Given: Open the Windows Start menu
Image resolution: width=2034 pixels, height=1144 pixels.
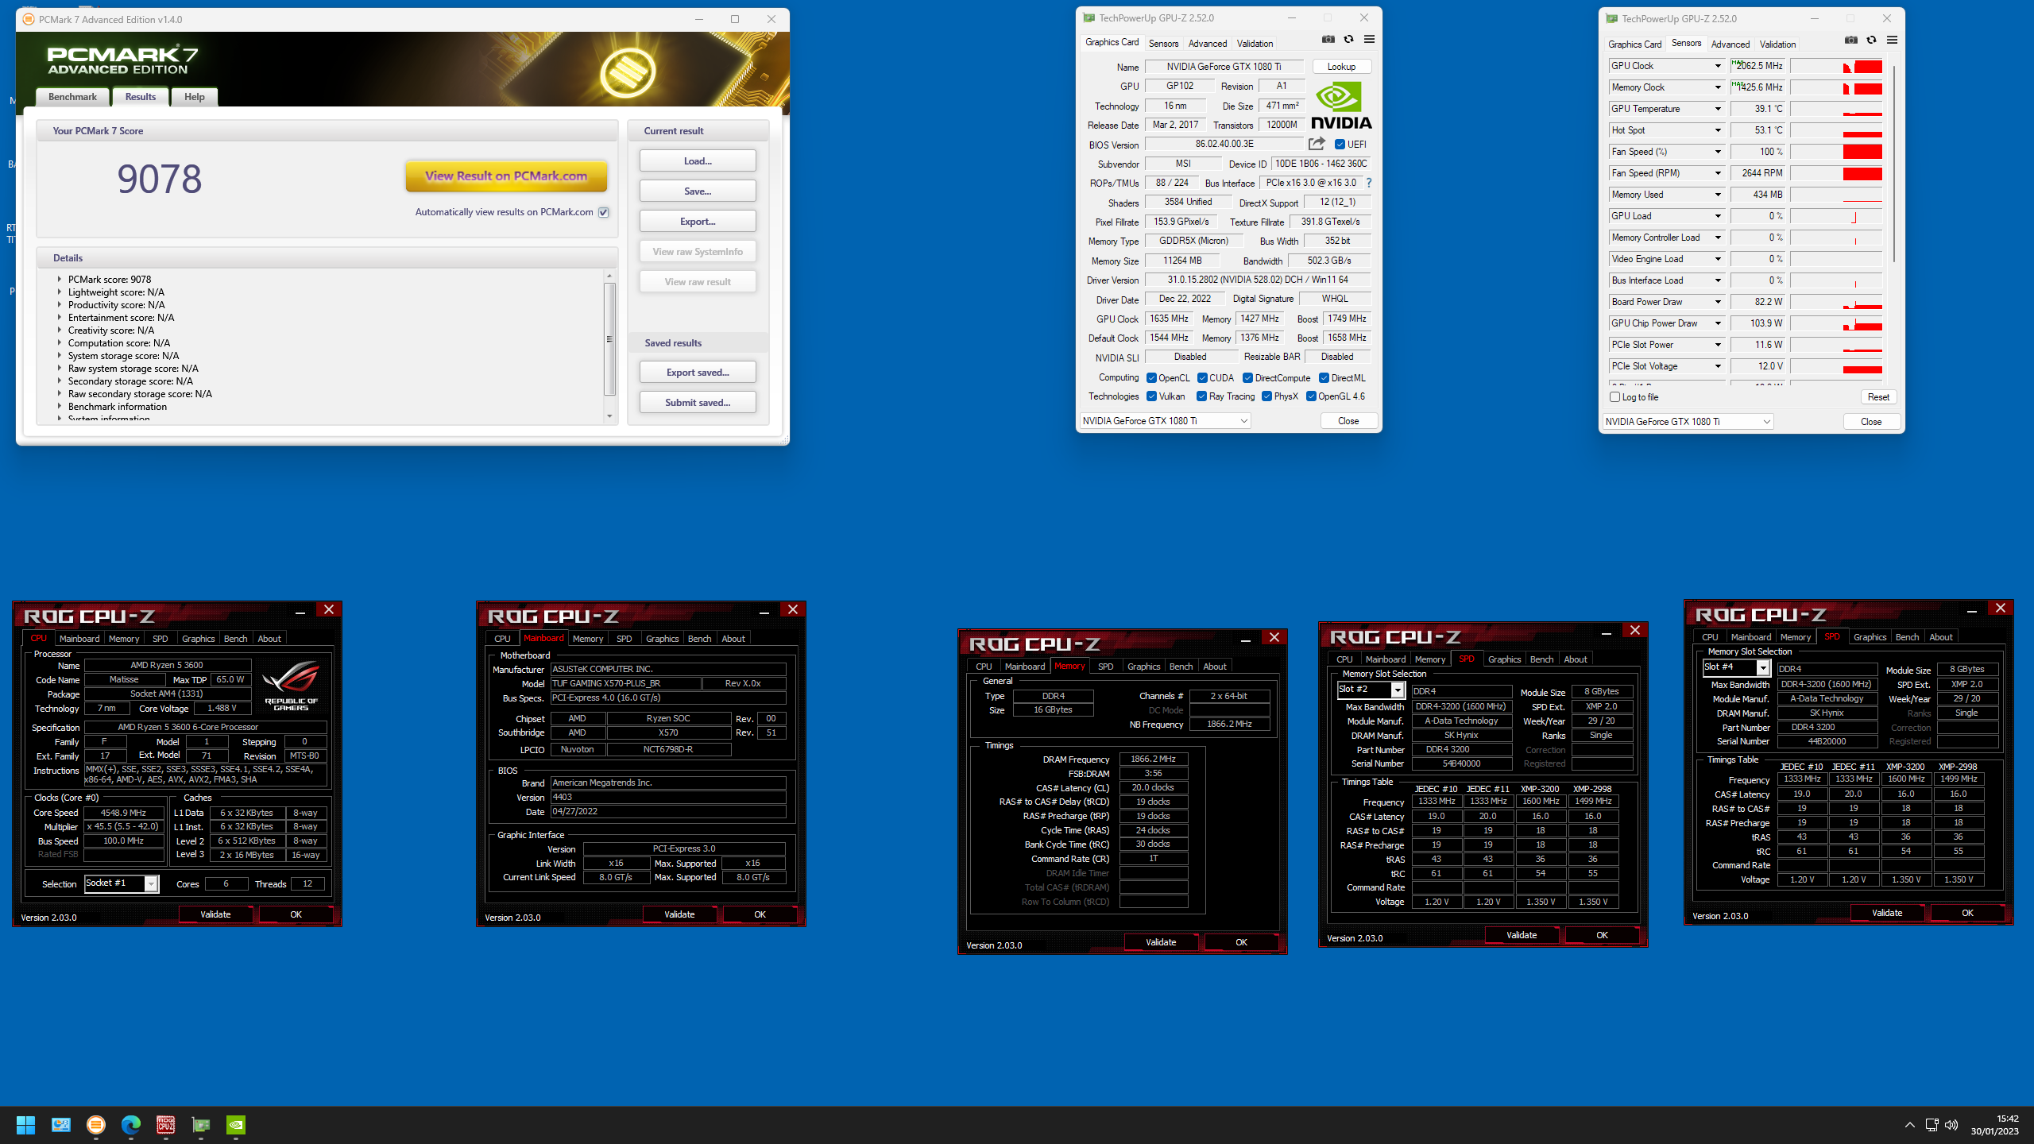Looking at the screenshot, I should tap(25, 1125).
